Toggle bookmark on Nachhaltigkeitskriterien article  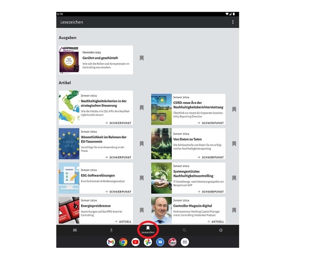[x=142, y=108]
